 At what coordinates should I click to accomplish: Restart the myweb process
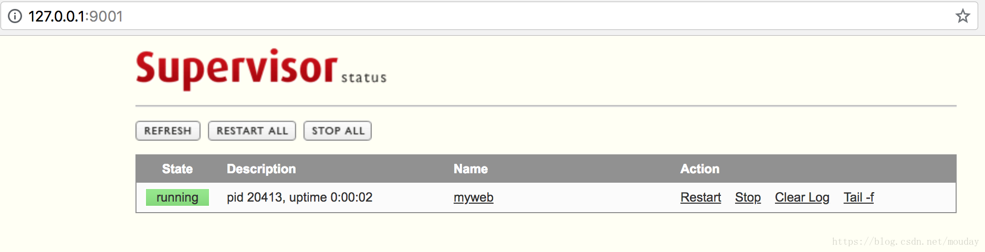click(x=700, y=197)
